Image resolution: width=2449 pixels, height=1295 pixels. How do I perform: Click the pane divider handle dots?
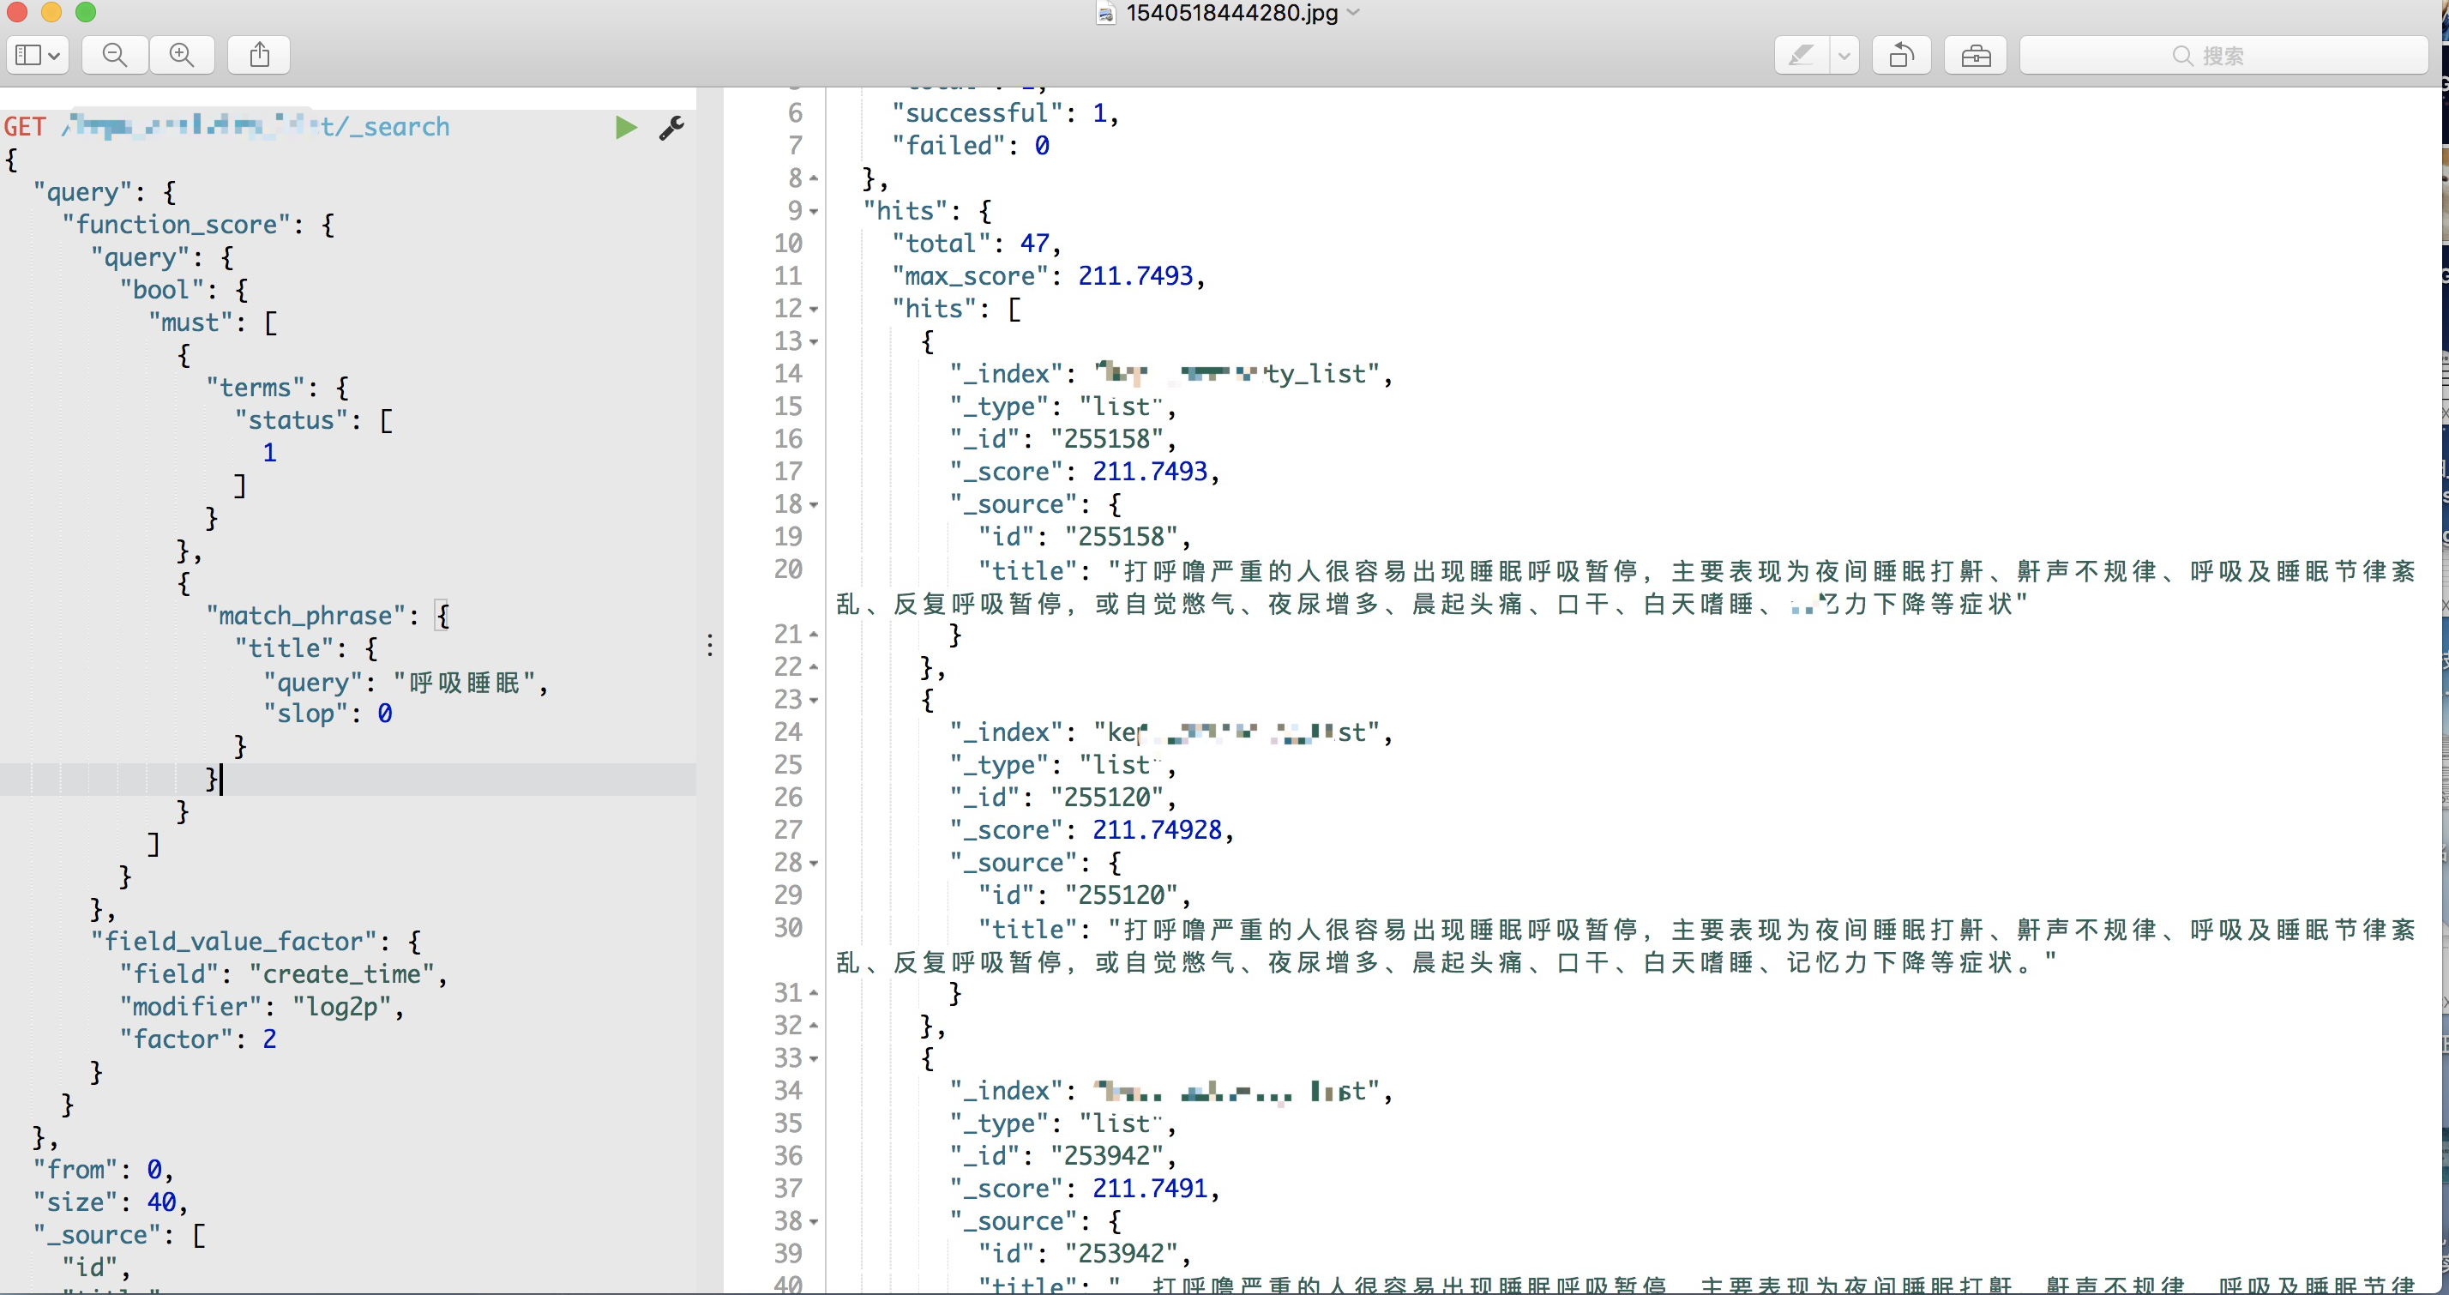click(x=710, y=646)
